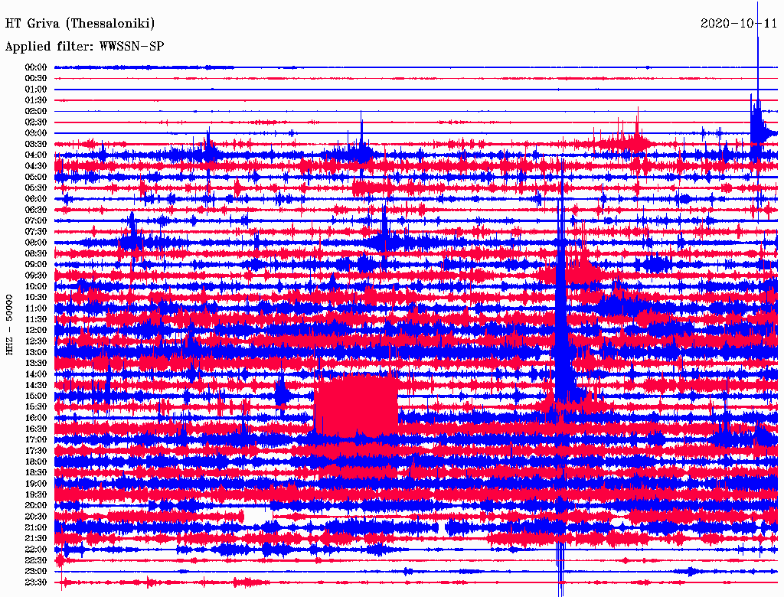Select the 11:30 time label

pyautogui.click(x=36, y=319)
